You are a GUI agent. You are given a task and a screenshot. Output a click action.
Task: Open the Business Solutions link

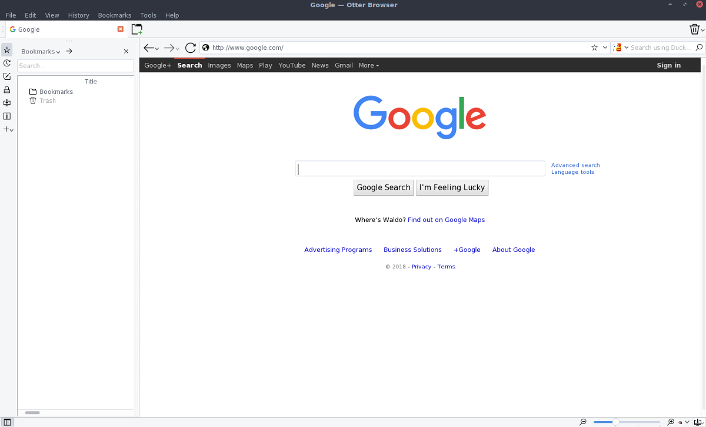pos(412,250)
